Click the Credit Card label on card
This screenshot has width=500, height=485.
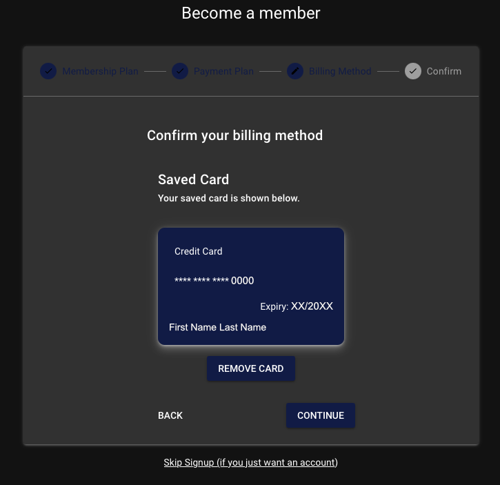click(x=199, y=251)
